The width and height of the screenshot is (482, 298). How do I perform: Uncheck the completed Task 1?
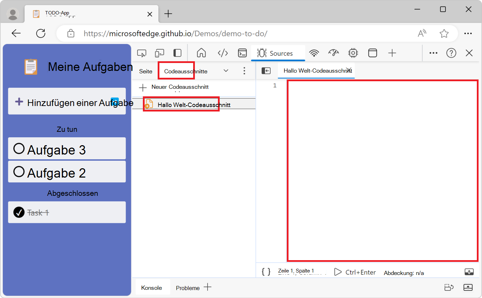pyautogui.click(x=19, y=212)
